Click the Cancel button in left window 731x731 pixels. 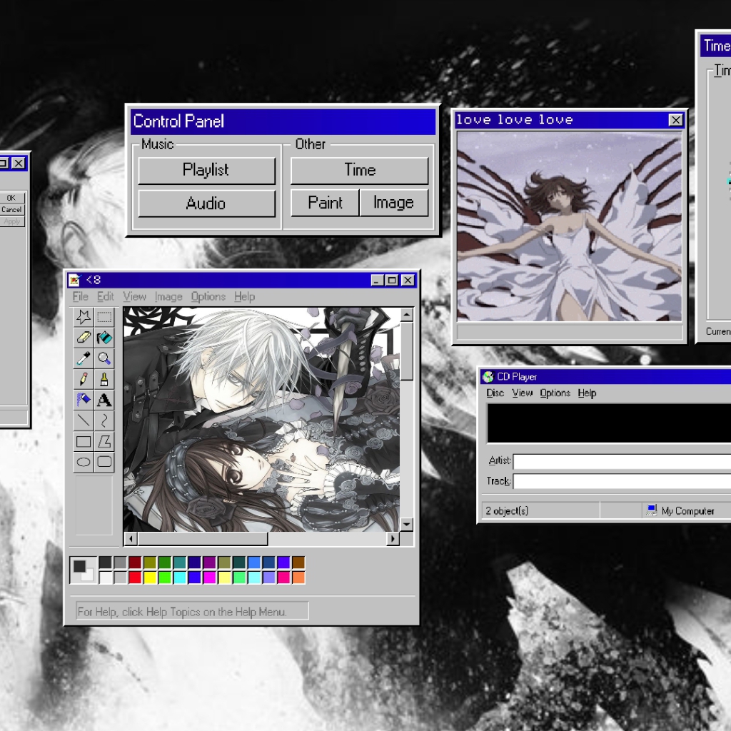coord(11,210)
